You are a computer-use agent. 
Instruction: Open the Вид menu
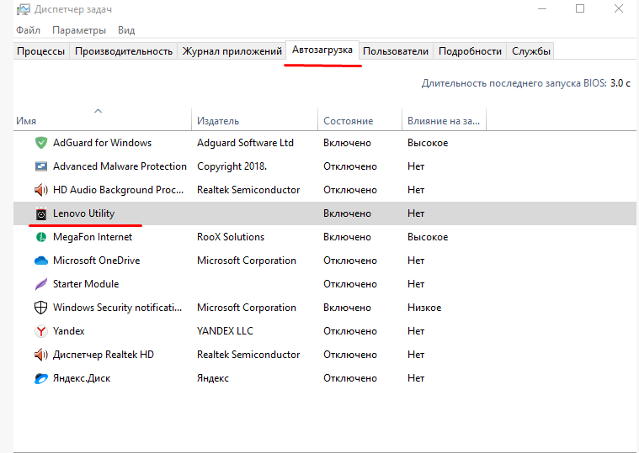click(x=126, y=30)
